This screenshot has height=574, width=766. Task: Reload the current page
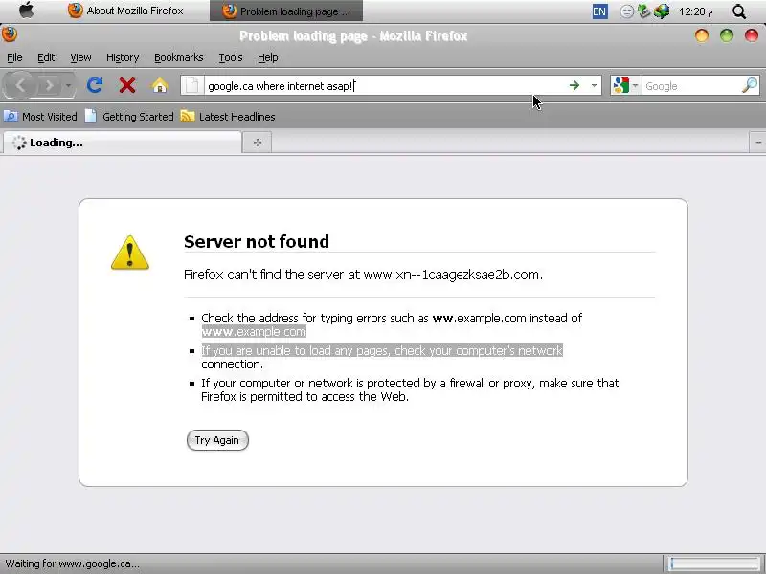click(x=95, y=85)
